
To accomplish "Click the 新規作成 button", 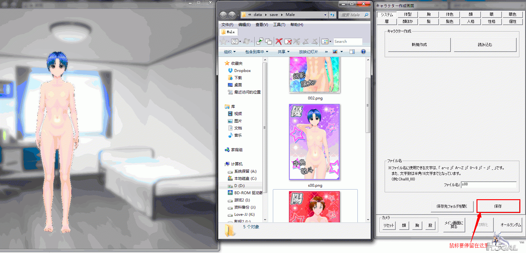I will pyautogui.click(x=419, y=45).
